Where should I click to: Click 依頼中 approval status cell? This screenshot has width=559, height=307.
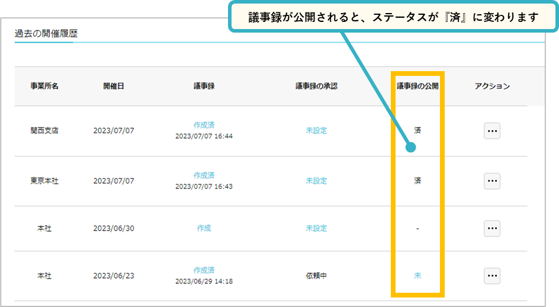click(316, 276)
